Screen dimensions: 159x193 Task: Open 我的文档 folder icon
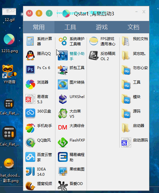click(126, 41)
